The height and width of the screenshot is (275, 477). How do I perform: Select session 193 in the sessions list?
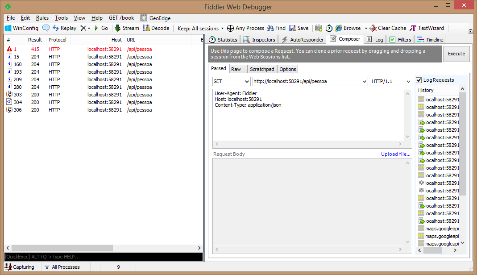(104, 72)
